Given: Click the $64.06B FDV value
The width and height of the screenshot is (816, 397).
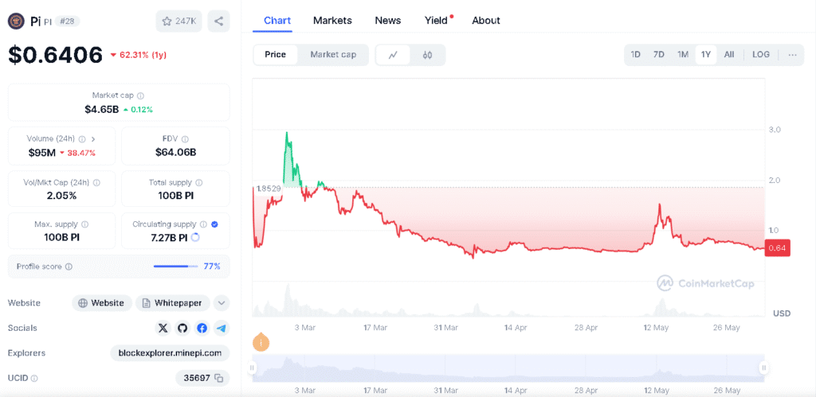Looking at the screenshot, I should 175,152.
